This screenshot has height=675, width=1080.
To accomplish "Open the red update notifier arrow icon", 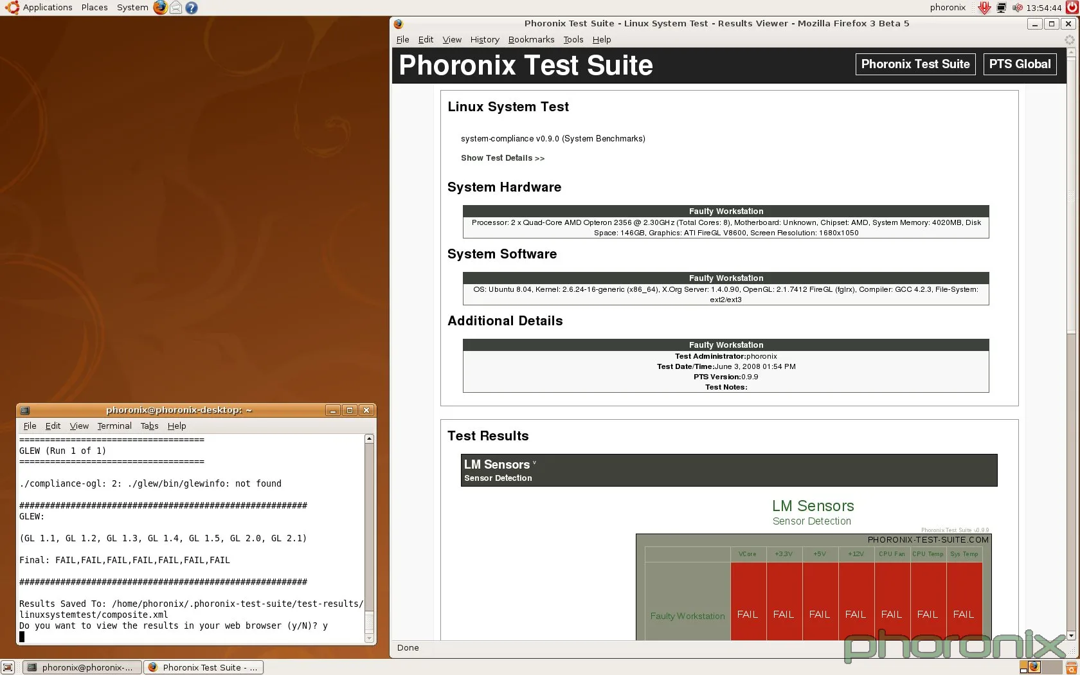I will tap(984, 8).
